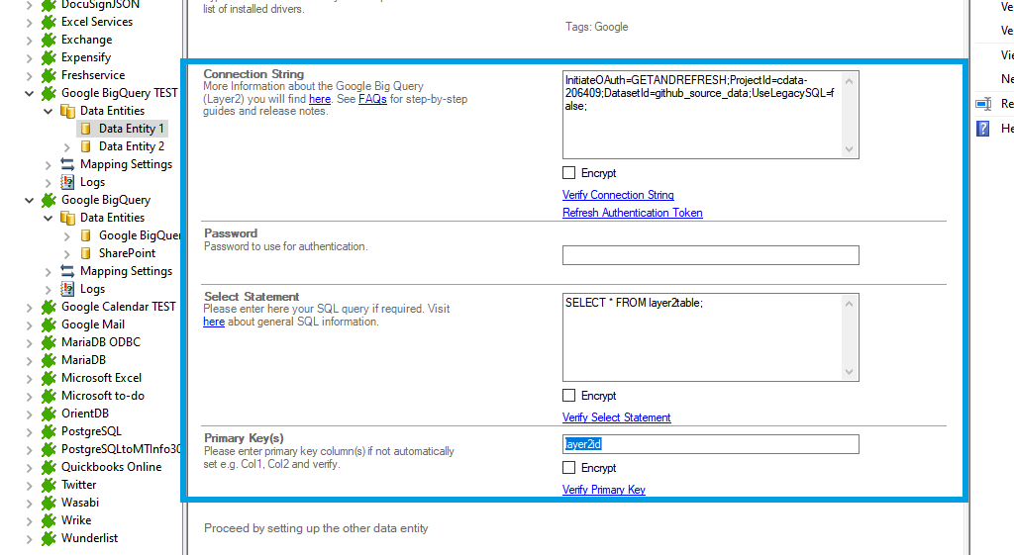This screenshot has width=1014, height=555.
Task: Select the PostgreSQLtoMTInfo connection
Action: point(121,449)
